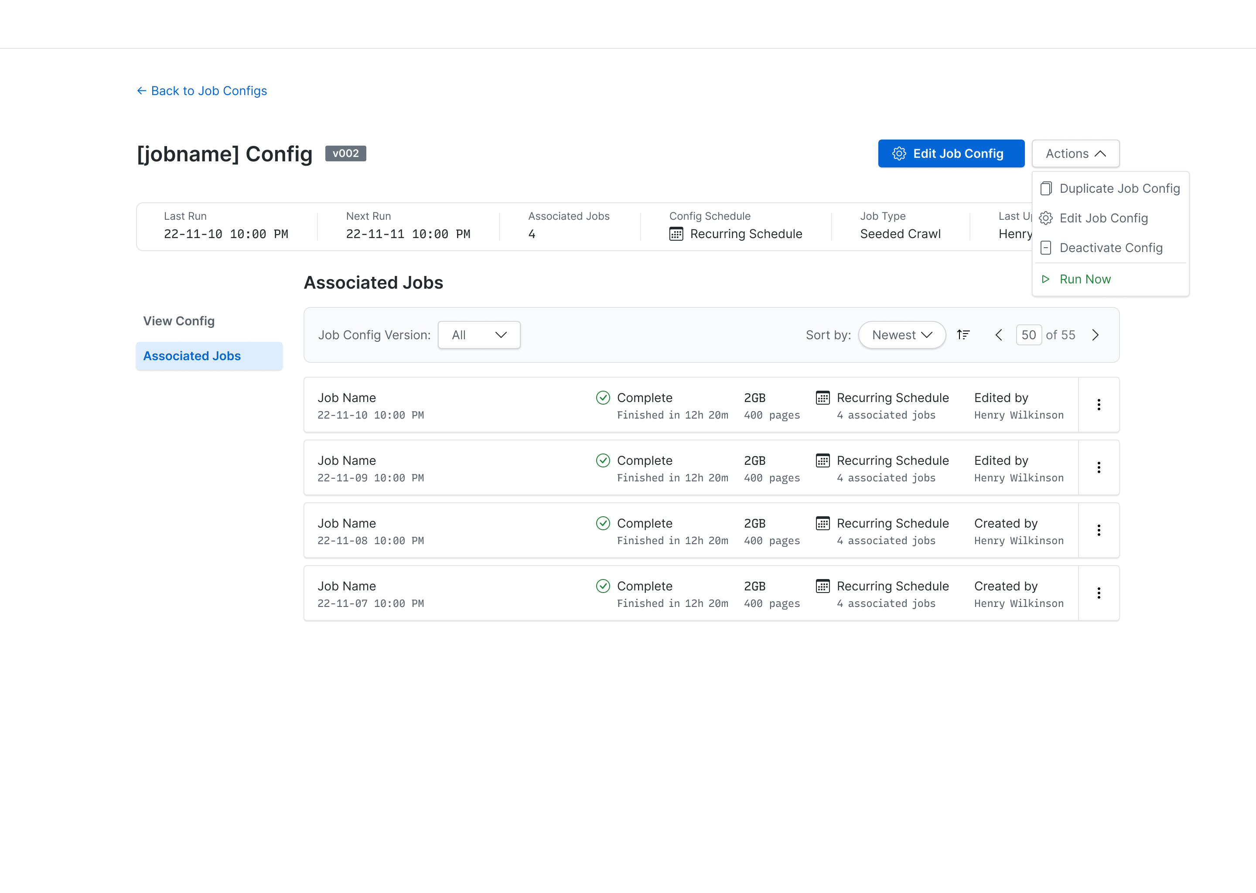The height and width of the screenshot is (893, 1256).
Task: Toggle the sort direction icon next to Newest
Action: pyautogui.click(x=963, y=334)
